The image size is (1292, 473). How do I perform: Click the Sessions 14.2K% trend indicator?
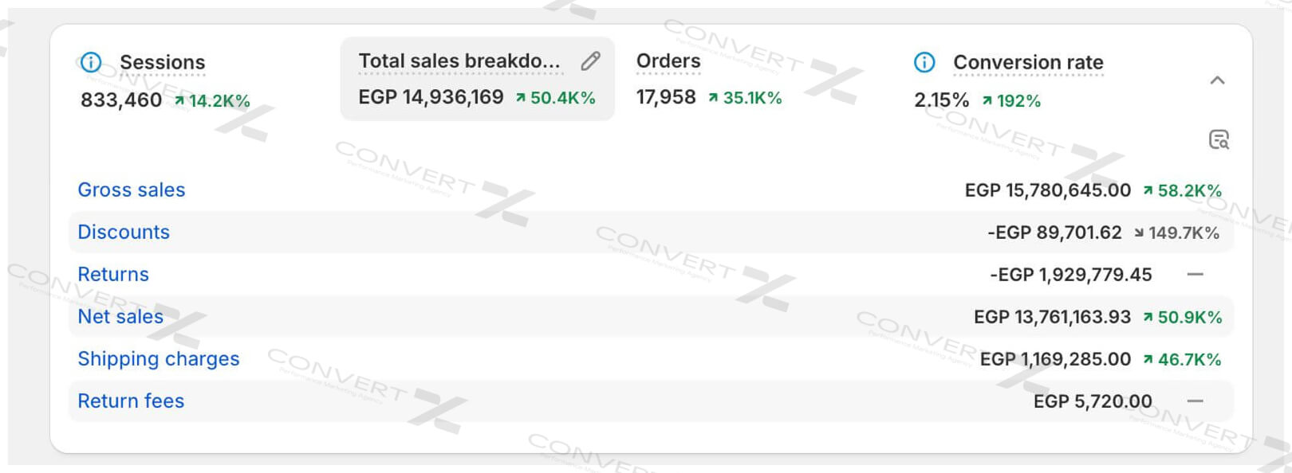[x=212, y=101]
